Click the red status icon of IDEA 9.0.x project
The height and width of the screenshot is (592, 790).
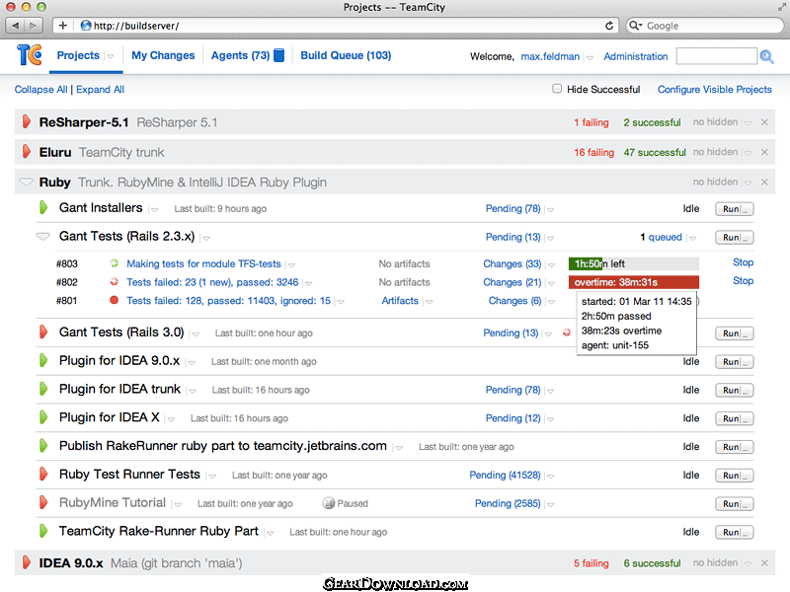(27, 562)
